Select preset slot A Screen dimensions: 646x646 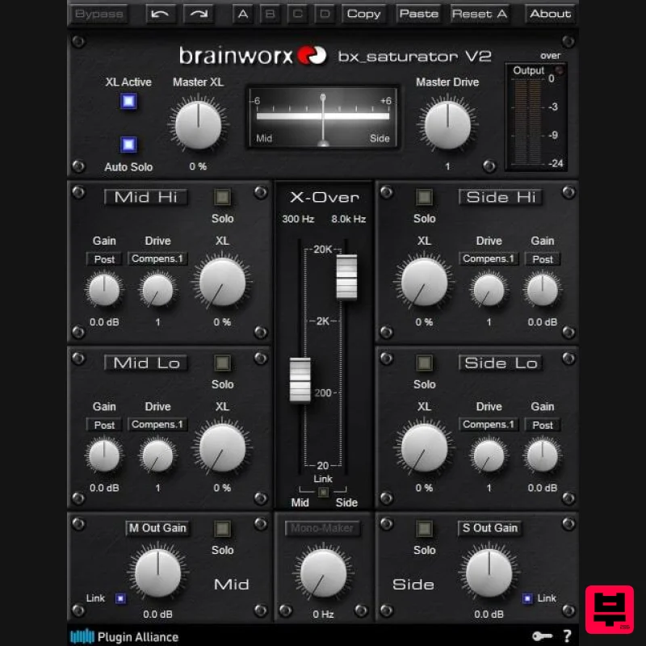click(x=243, y=14)
